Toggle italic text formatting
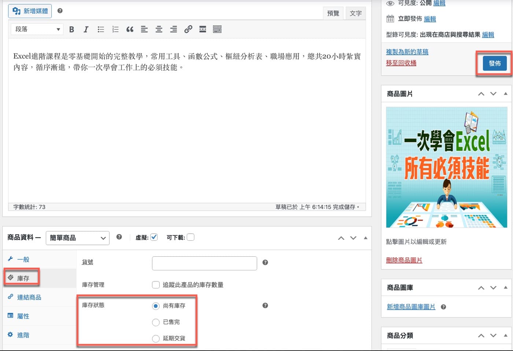Screen dimensions: 513x351 tap(86, 29)
